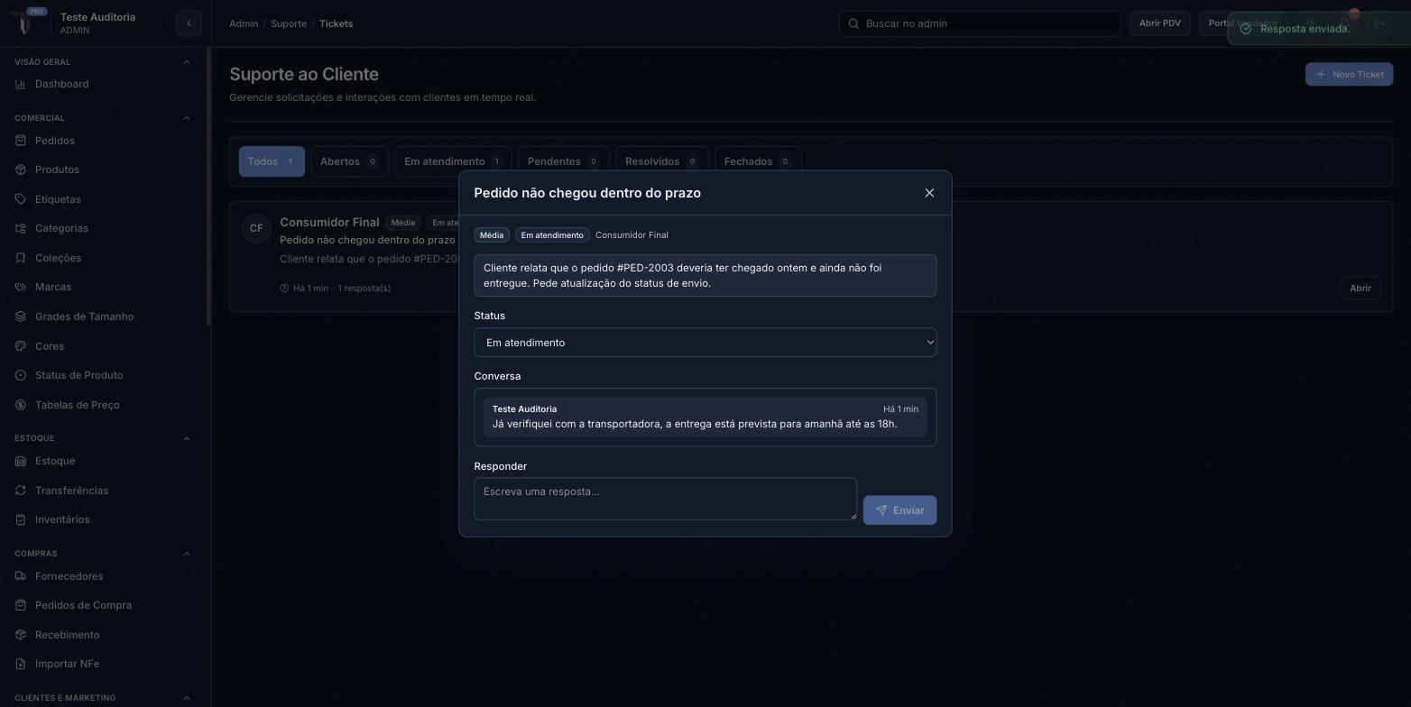Collapse the Compras sidebar section
Screen dimensions: 1411x707
pos(187,554)
